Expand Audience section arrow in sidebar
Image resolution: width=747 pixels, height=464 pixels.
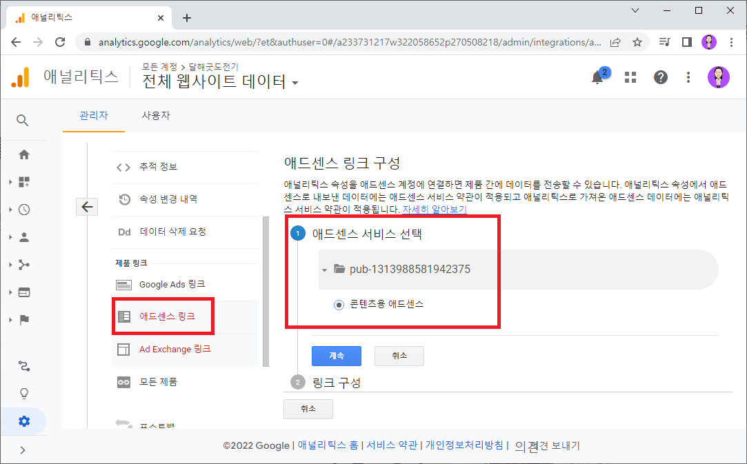(10, 237)
